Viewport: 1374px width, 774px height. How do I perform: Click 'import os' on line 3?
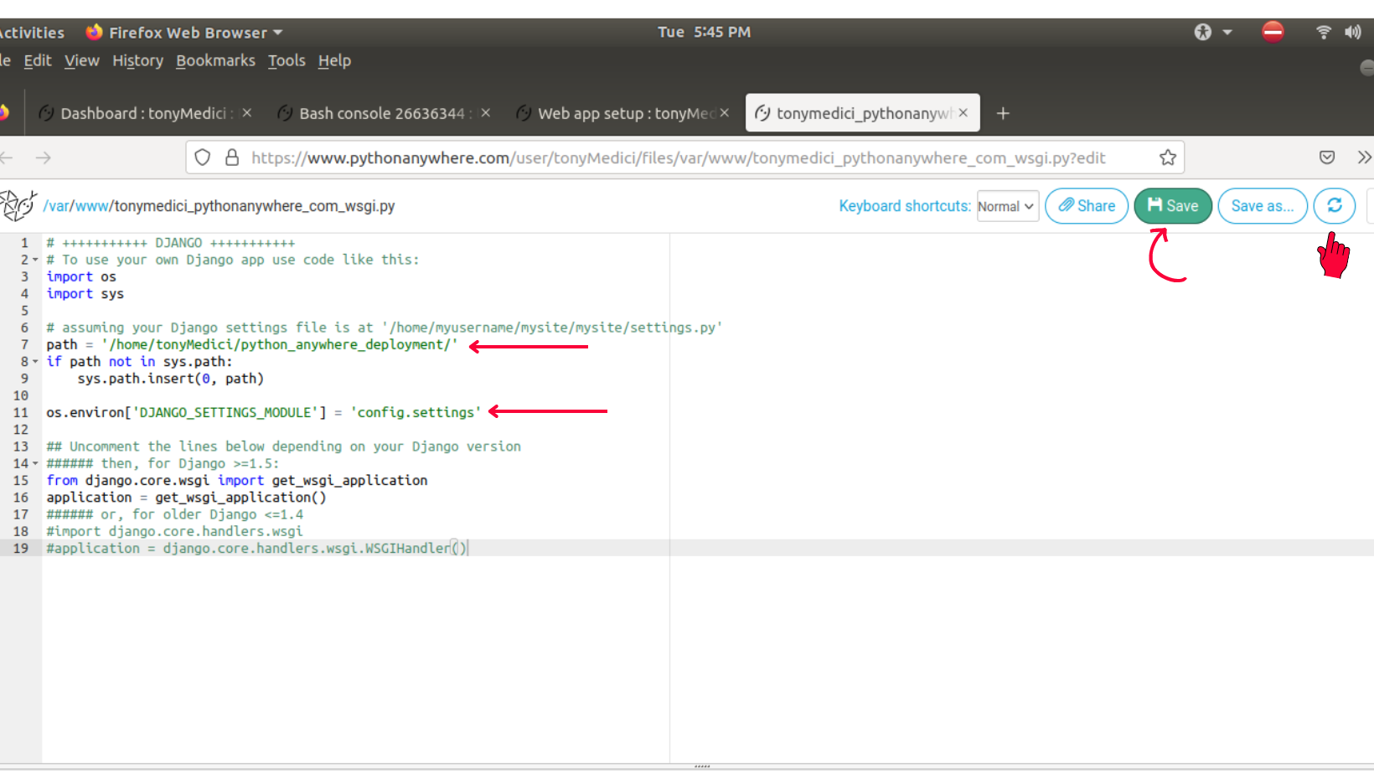coord(81,276)
